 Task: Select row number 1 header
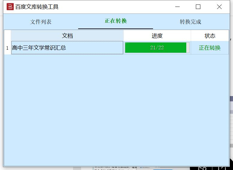(7, 48)
